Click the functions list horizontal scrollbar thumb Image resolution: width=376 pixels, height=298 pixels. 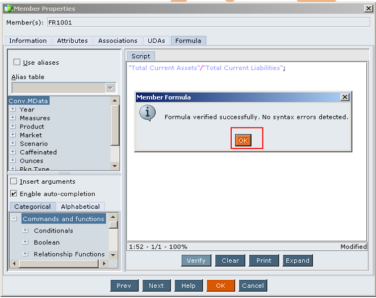(x=59, y=263)
